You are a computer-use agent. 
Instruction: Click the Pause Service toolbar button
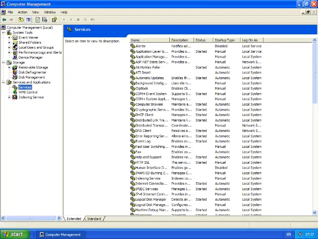85,19
